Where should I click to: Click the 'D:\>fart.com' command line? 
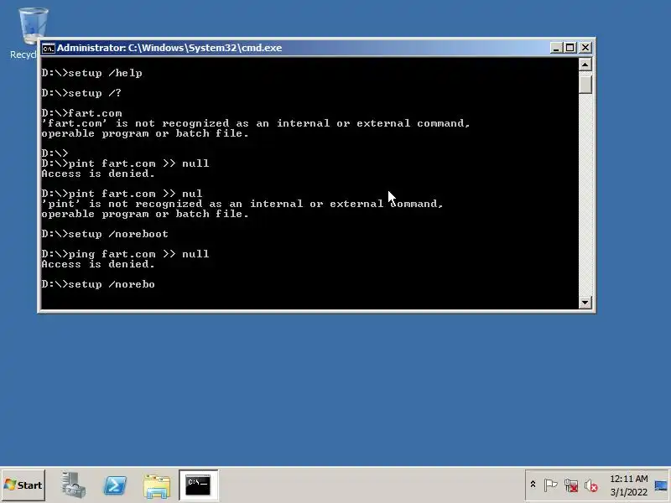(81, 113)
